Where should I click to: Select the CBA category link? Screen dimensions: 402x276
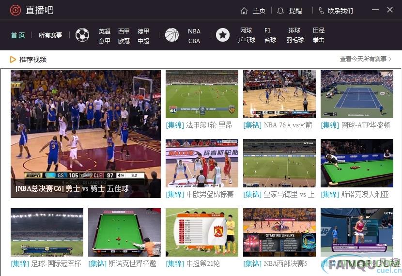(194, 41)
